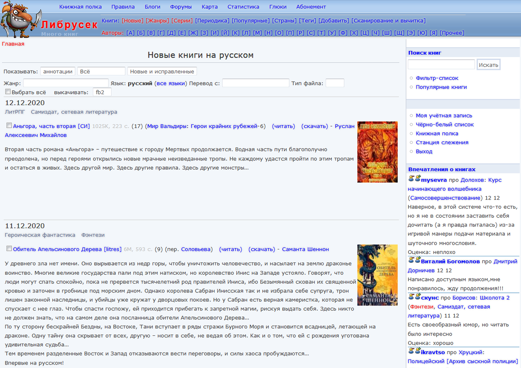Open Ангьора book cover thumbnail
This screenshot has width=521, height=368.
tap(377, 152)
